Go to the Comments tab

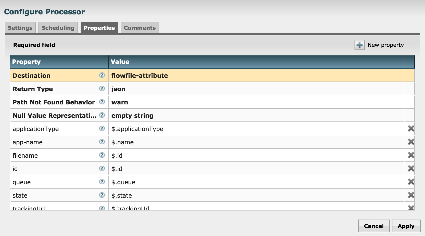[x=140, y=28]
